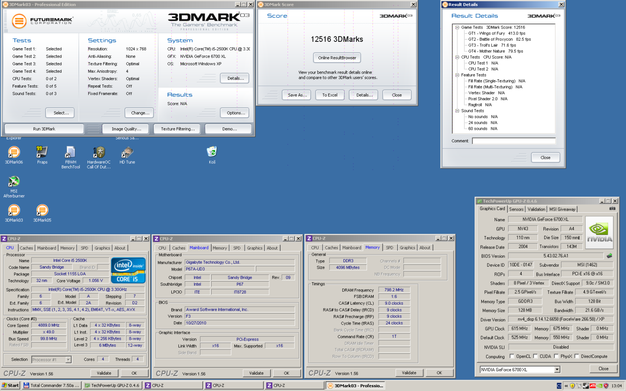Click Texture Filtering button in 3DMark03
This screenshot has width=626, height=391.
178,129
